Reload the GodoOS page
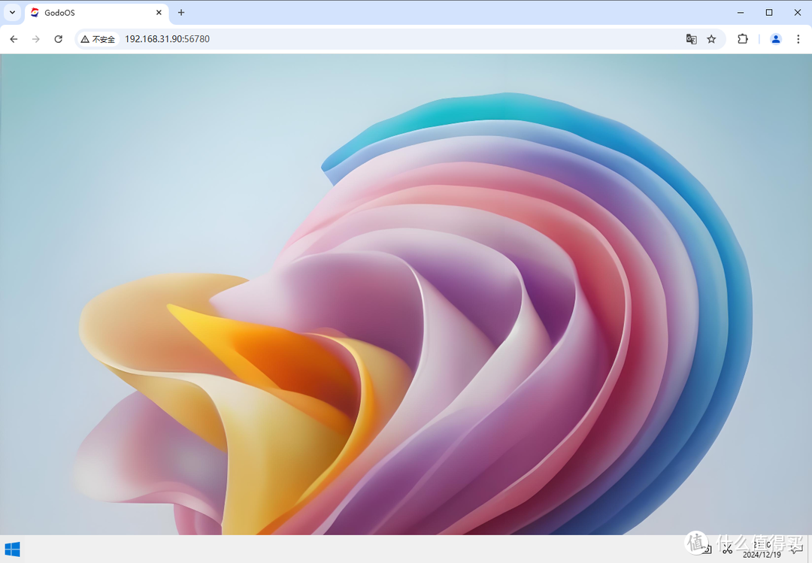 [x=59, y=39]
